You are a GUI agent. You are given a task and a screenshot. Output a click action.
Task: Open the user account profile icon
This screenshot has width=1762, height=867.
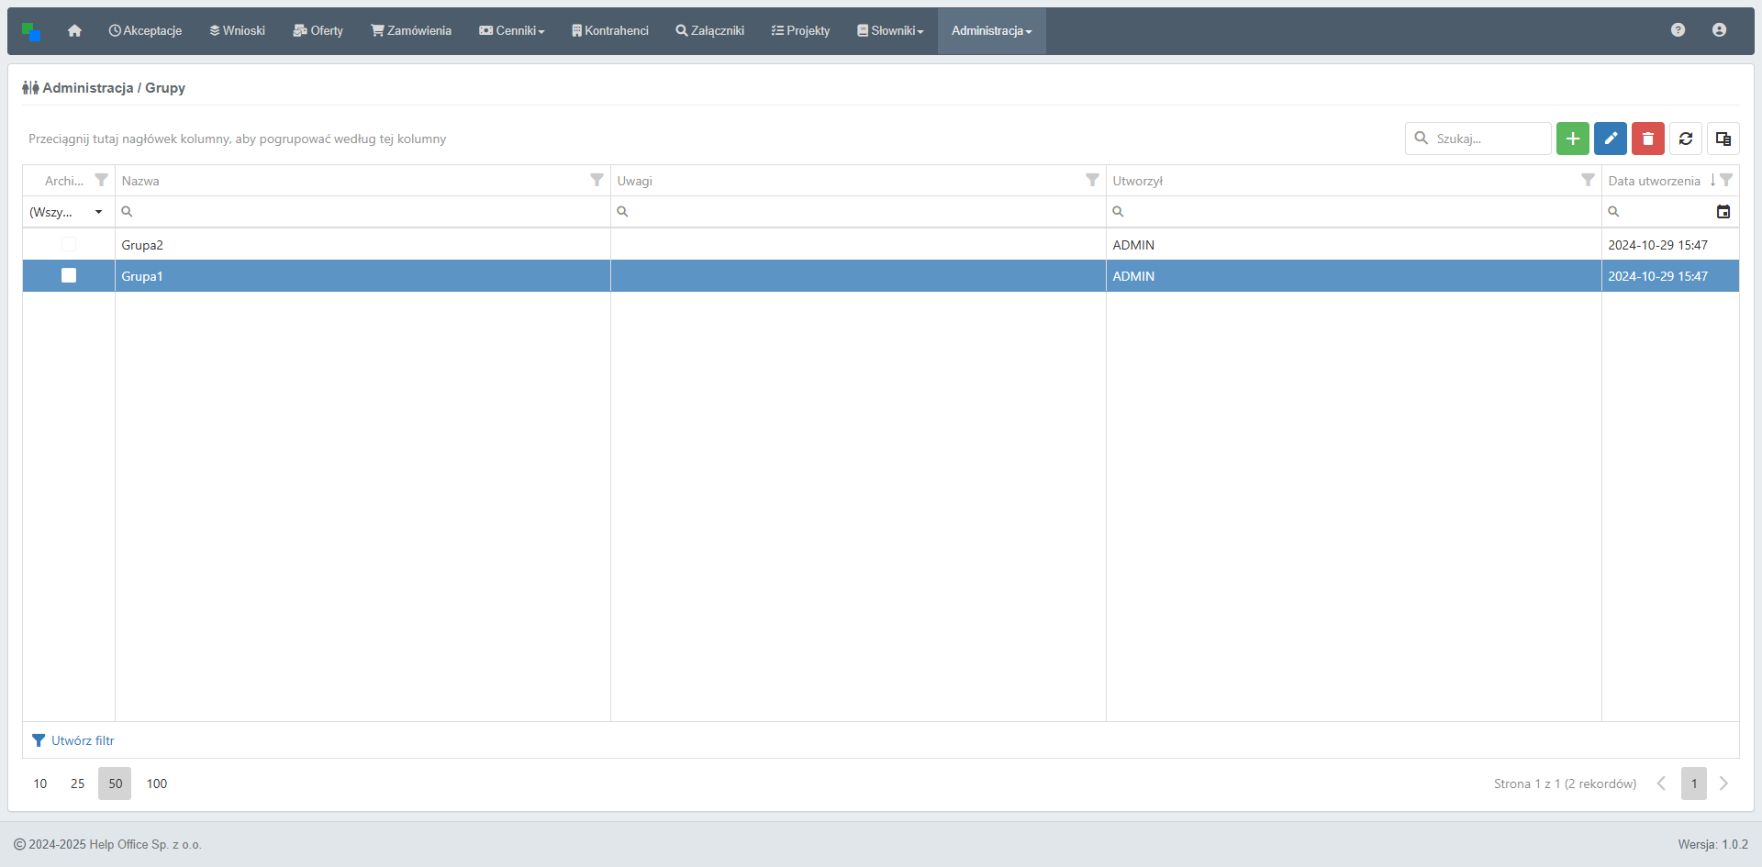pos(1719,30)
